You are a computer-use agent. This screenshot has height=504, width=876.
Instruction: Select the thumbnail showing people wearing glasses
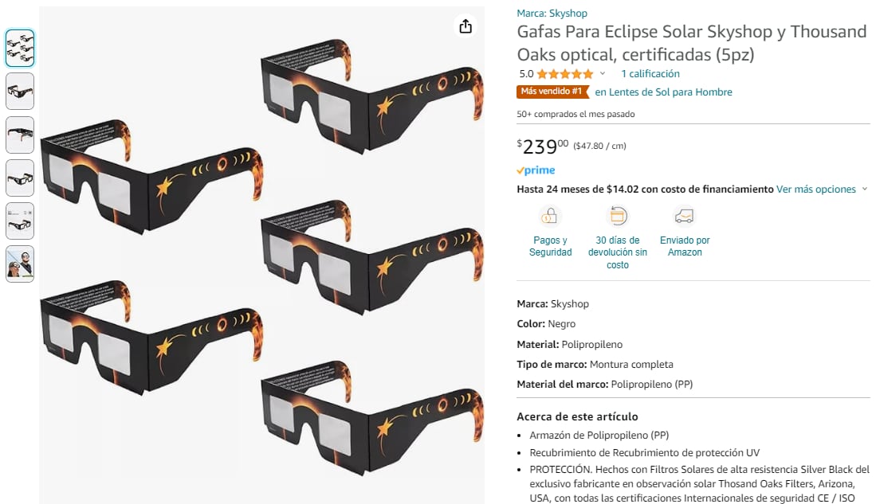pyautogui.click(x=20, y=264)
